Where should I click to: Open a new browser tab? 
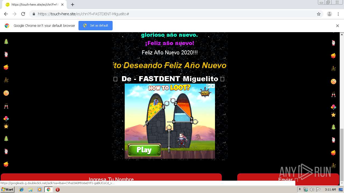(x=72, y=5)
